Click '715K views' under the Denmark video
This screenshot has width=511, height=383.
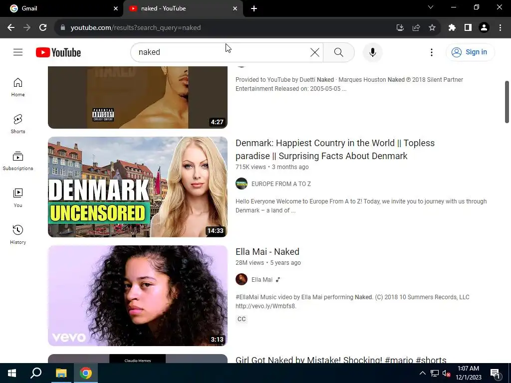click(x=251, y=167)
